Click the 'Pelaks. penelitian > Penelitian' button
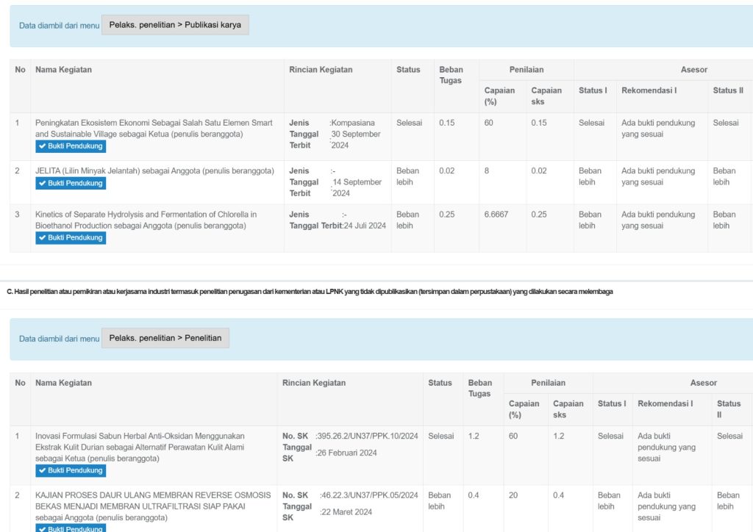 165,338
